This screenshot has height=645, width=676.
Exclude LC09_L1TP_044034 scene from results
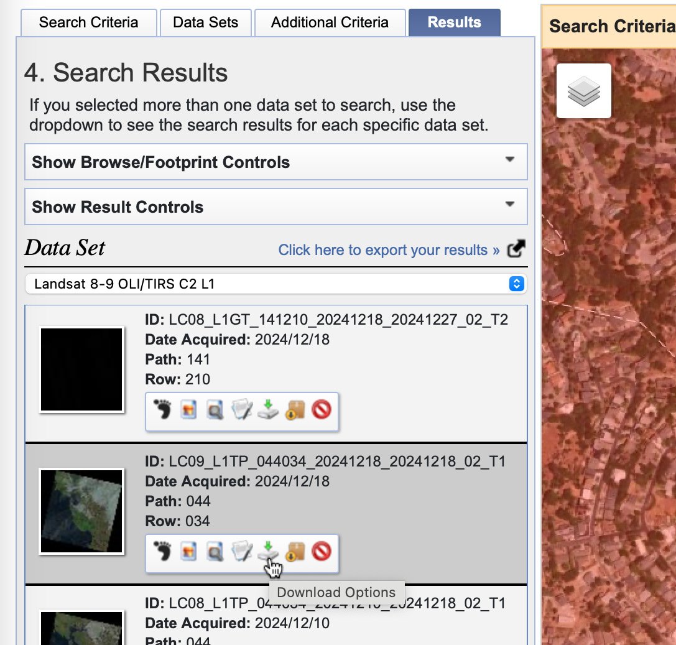[x=322, y=552]
